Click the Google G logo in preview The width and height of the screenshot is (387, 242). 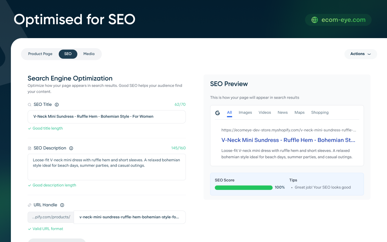[217, 113]
